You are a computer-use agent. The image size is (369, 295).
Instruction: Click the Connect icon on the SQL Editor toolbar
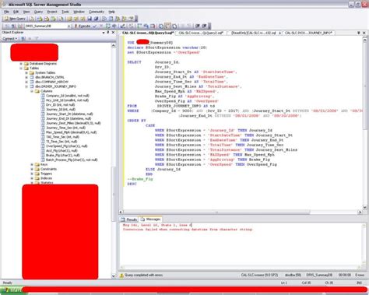click(7, 26)
